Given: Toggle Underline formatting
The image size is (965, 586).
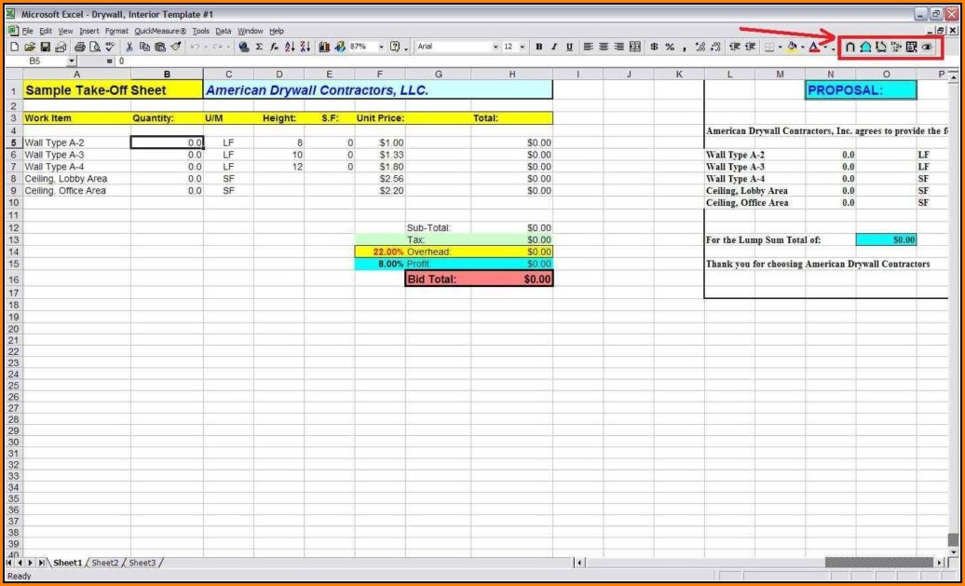Looking at the screenshot, I should coord(569,47).
